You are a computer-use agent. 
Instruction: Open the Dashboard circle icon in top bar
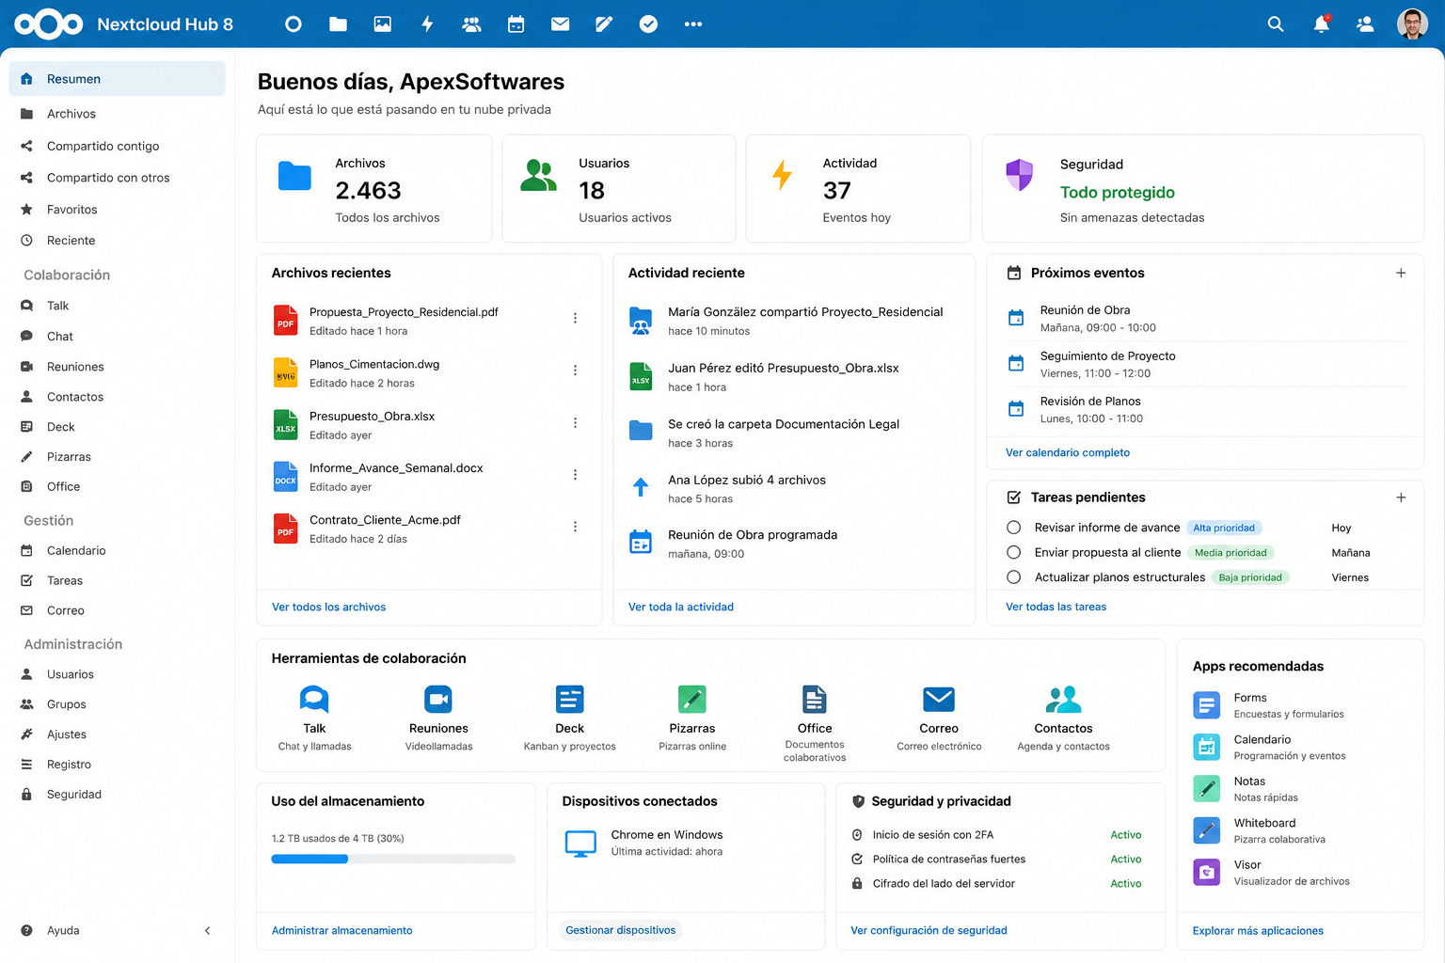tap(294, 24)
